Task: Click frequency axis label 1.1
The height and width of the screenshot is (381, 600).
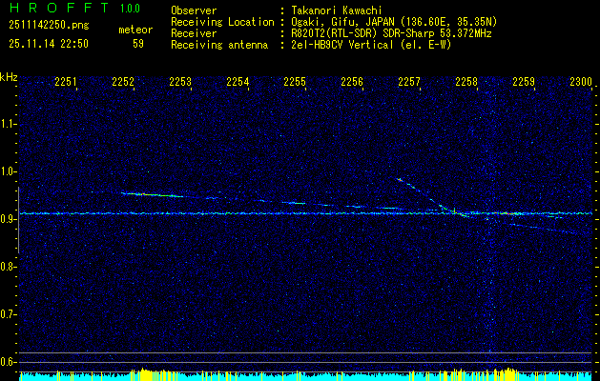Action: click(8, 124)
